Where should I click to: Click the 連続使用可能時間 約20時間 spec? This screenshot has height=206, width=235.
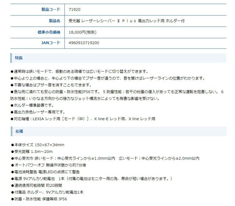37,185
